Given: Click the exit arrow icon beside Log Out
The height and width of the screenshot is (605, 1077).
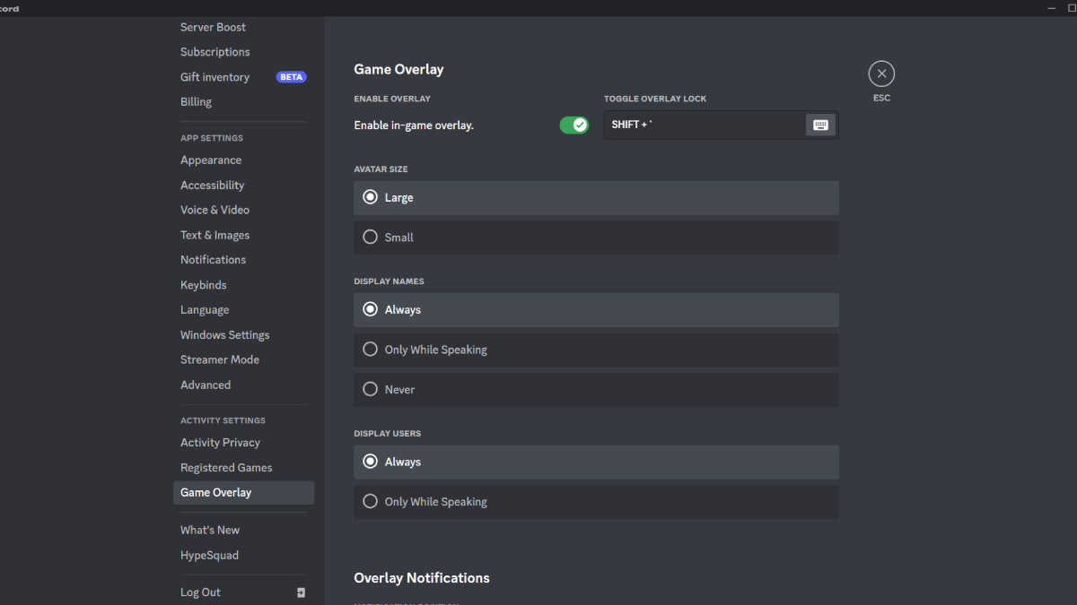Looking at the screenshot, I should coord(301,592).
